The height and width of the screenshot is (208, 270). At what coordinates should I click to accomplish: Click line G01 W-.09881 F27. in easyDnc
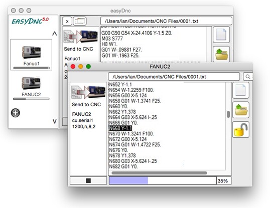(121, 50)
